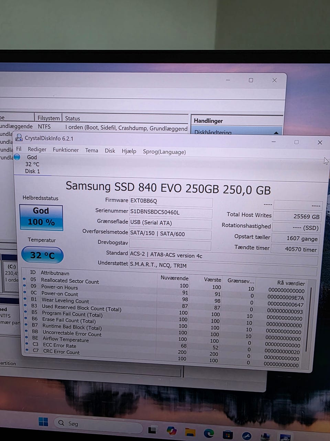Click status dot for CRC Error Count
330x441 pixels.
tap(27, 350)
